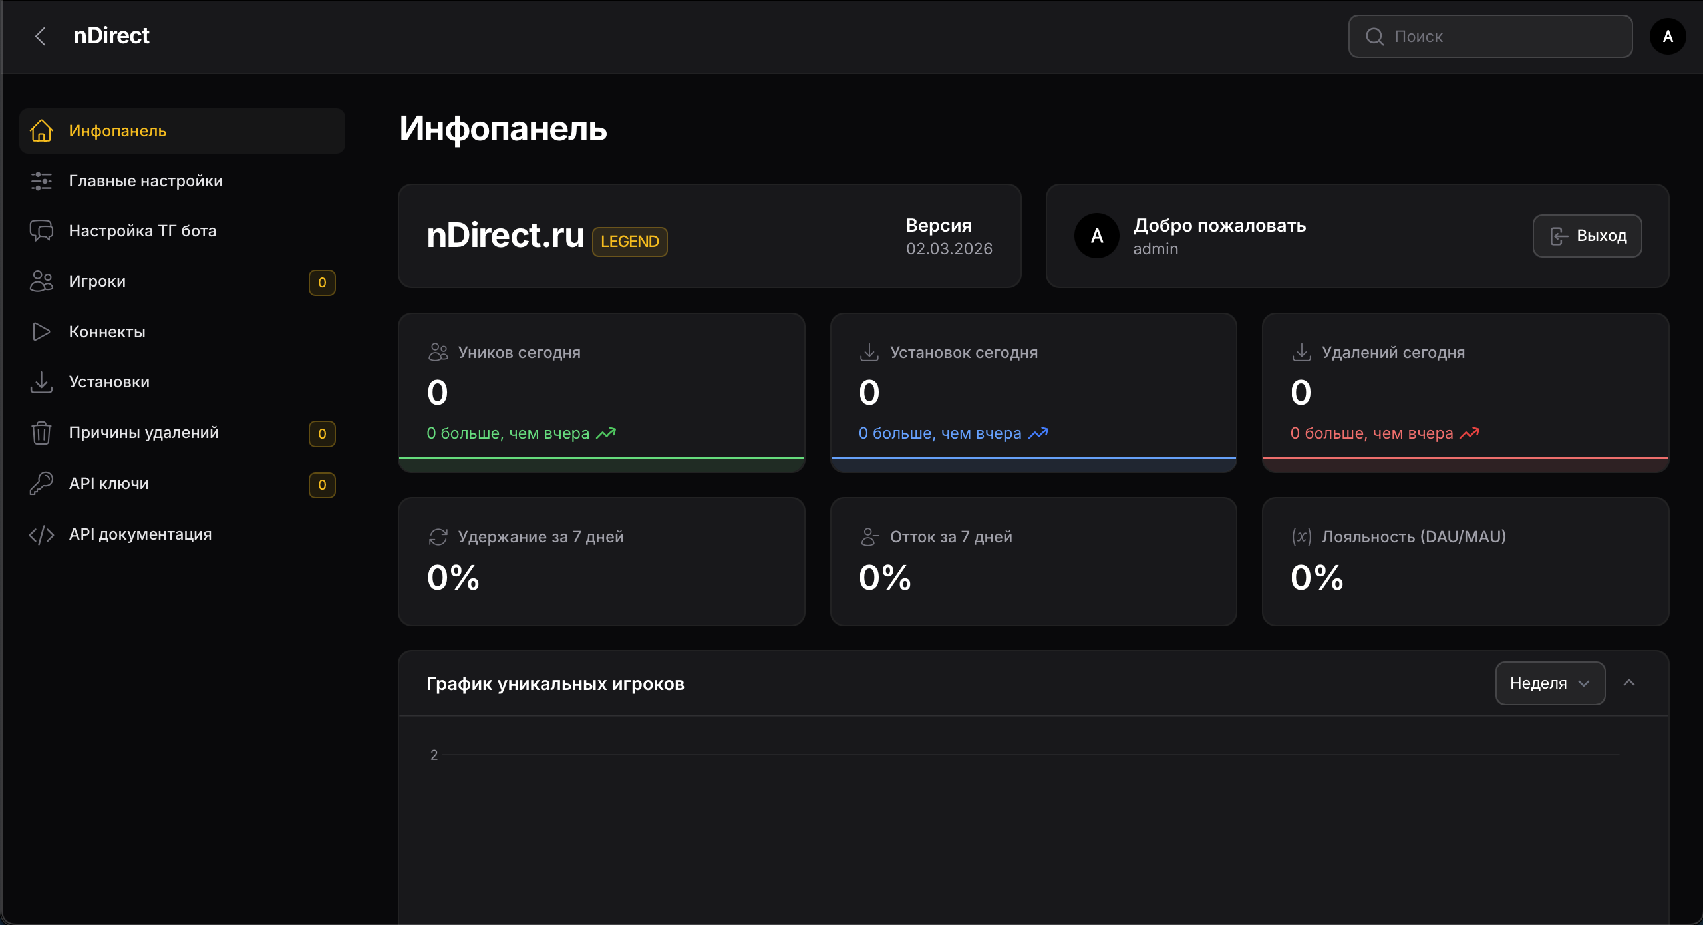Open Установки via the download icon

pyautogui.click(x=41, y=382)
